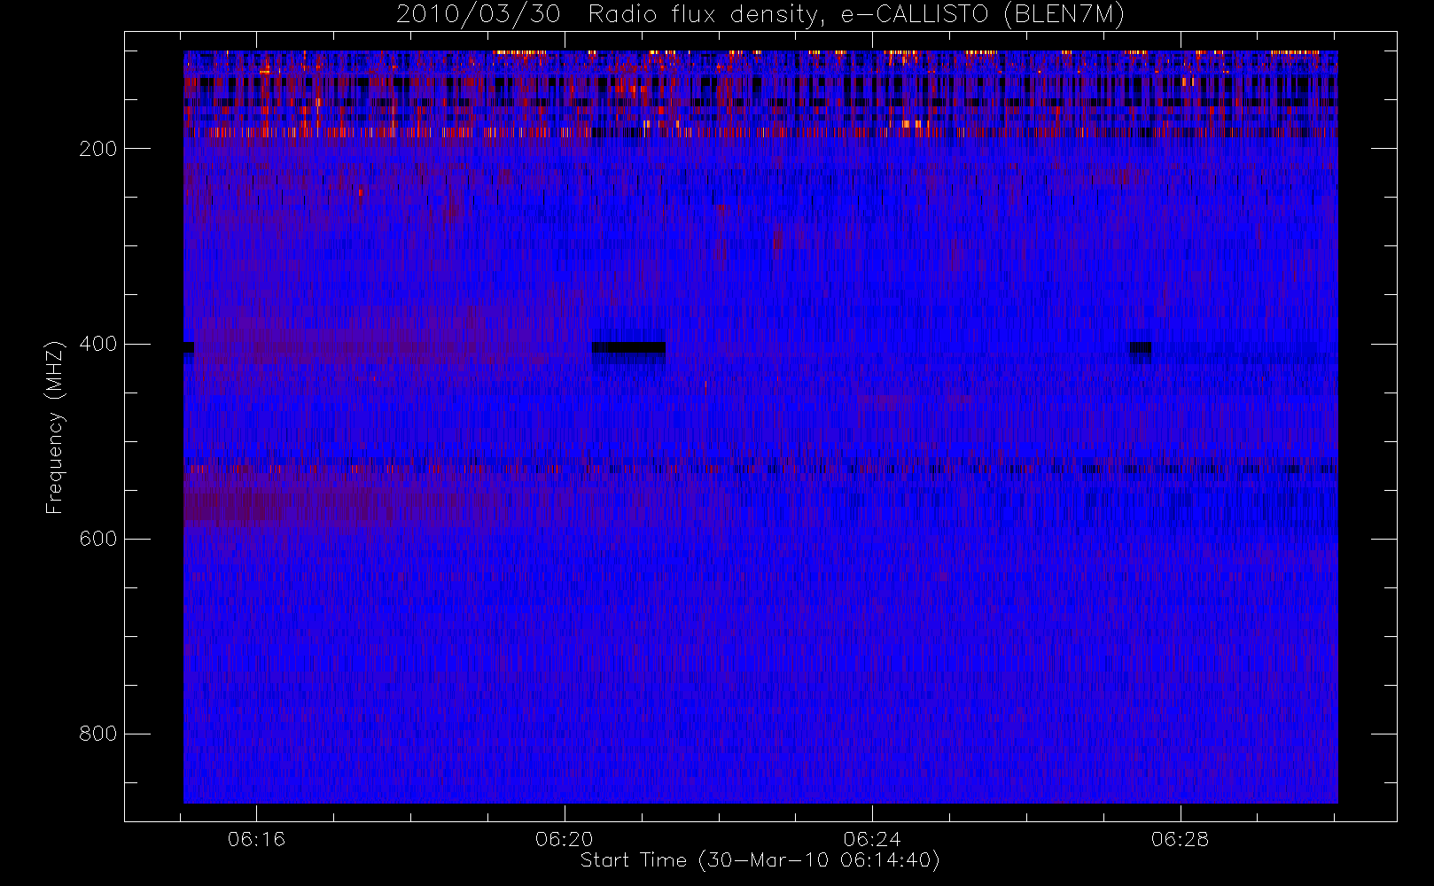Click the 200 frequency tick label

click(97, 149)
